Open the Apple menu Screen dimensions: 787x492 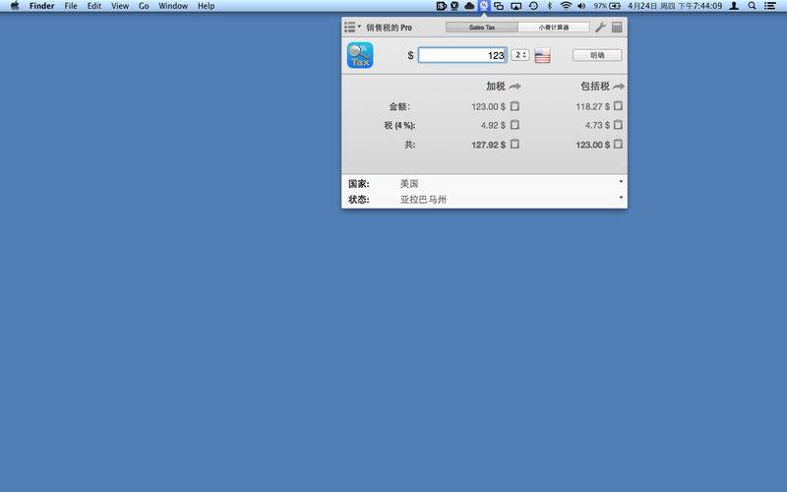click(x=15, y=6)
